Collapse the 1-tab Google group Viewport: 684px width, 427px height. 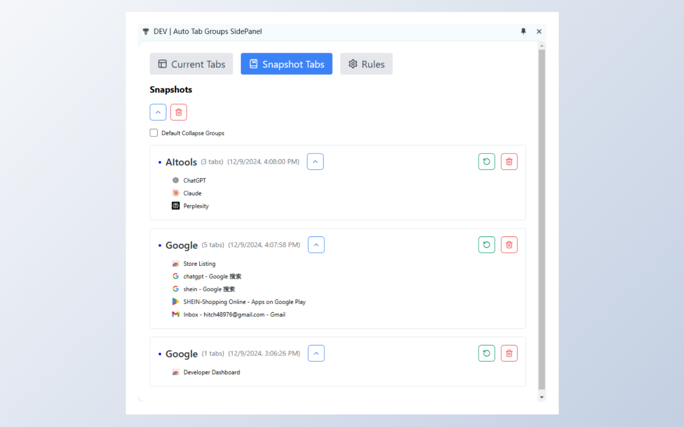point(316,353)
